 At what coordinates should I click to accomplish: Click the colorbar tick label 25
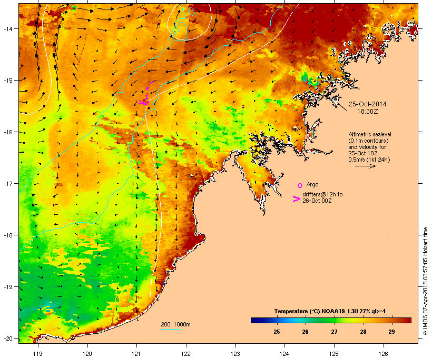pyautogui.click(x=277, y=332)
